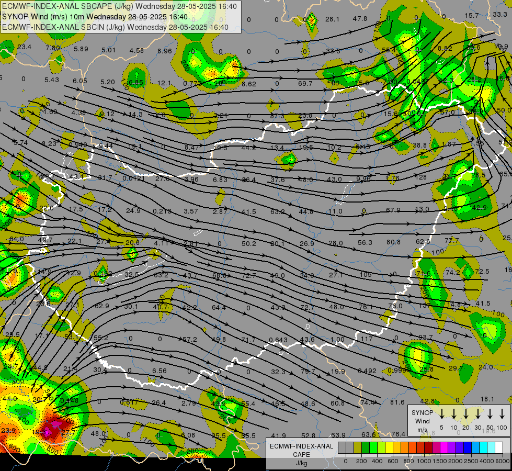Click the SBCIN title line
This screenshot has height=471, width=512.
click(x=115, y=27)
